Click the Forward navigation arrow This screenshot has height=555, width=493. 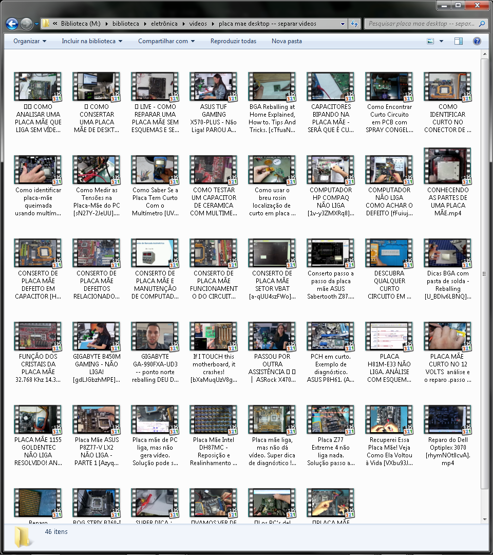[27, 24]
